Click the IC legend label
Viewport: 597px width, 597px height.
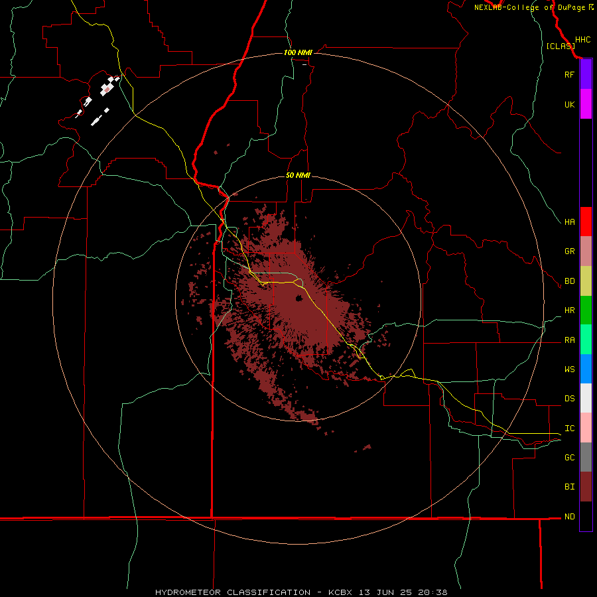[x=569, y=429]
